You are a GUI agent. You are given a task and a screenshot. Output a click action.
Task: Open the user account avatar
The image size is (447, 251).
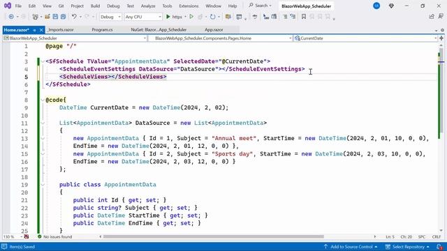pyautogui.click(x=376, y=6)
